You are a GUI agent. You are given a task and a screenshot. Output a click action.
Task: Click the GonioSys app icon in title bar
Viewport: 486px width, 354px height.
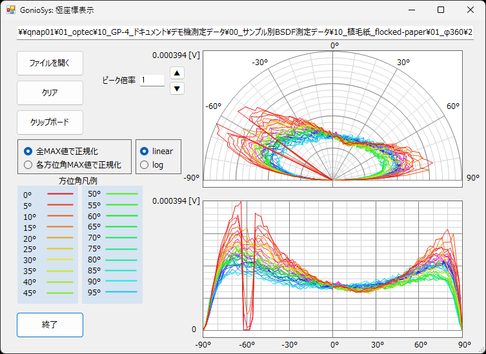(11, 10)
